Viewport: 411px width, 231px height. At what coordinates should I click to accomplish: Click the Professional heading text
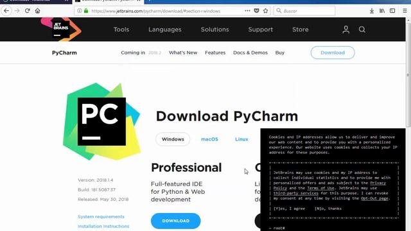point(186,167)
